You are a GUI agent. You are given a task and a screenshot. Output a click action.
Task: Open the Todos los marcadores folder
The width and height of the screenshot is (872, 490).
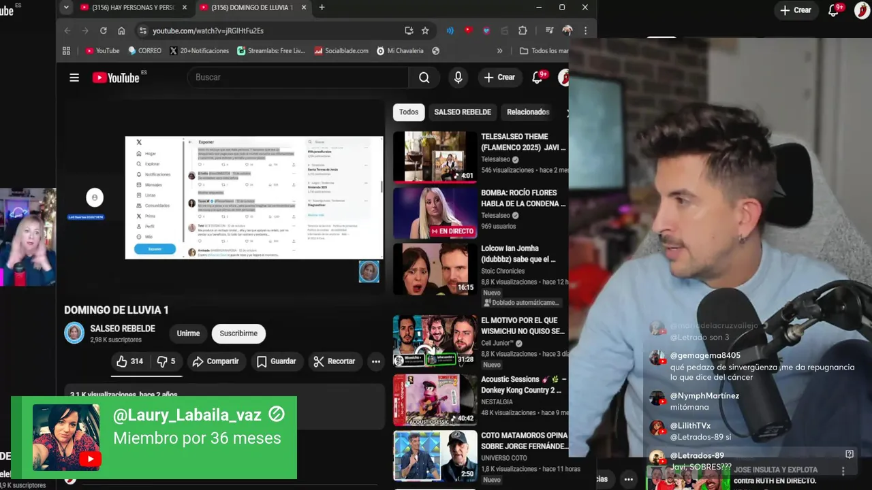544,50
